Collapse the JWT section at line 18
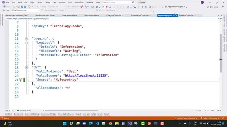The width and height of the screenshot is (227, 127). point(26,67)
